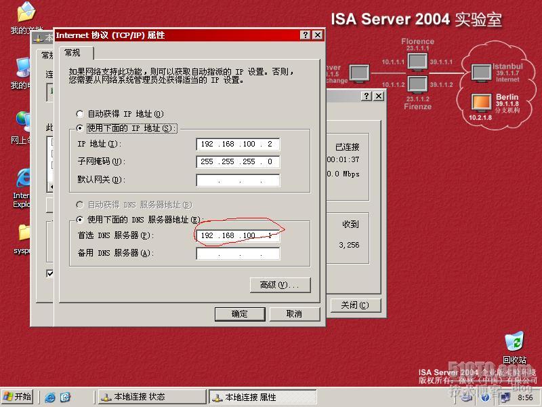
Task: Click the system clock showing 8:56
Action: click(x=525, y=398)
